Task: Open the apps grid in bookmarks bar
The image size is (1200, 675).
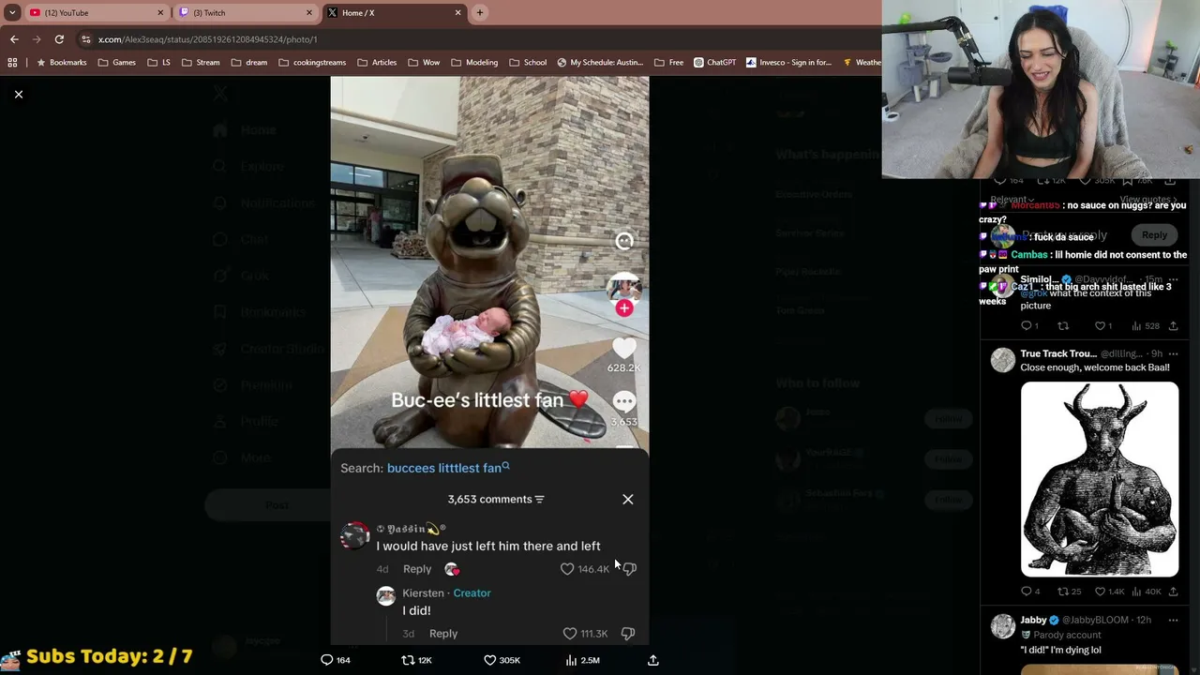Action: pyautogui.click(x=12, y=63)
